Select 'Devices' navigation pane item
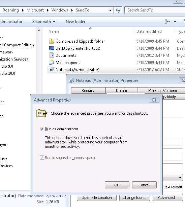 [6, 166]
